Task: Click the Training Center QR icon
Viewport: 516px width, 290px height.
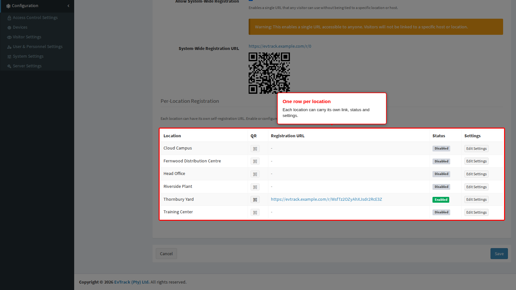Action: tap(255, 212)
